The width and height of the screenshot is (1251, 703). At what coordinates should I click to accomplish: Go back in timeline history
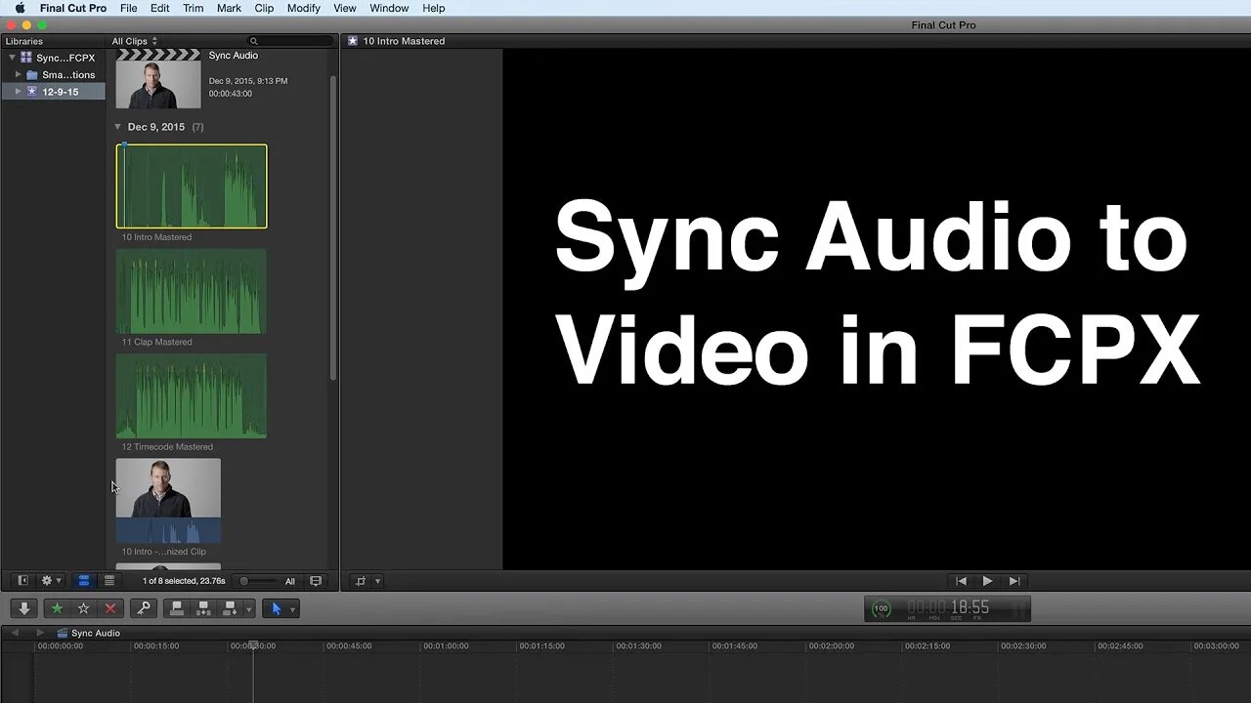tap(15, 633)
